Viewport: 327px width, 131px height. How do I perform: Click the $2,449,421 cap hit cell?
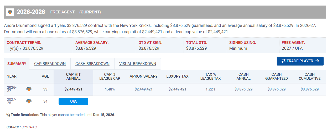coord(74,89)
